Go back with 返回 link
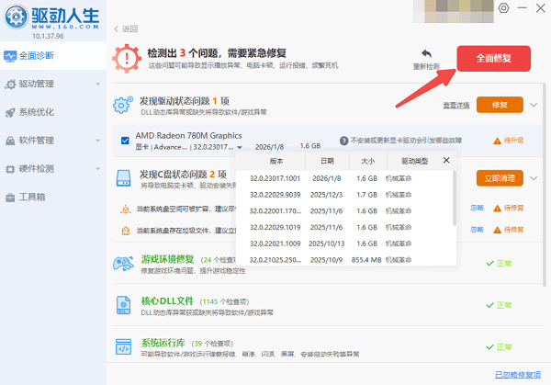 (x=126, y=28)
